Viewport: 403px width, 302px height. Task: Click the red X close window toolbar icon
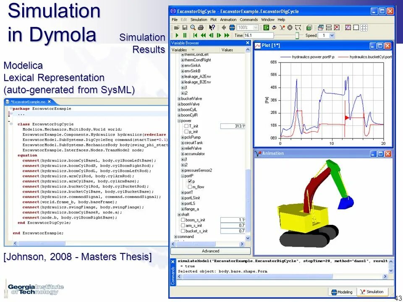coord(337,28)
